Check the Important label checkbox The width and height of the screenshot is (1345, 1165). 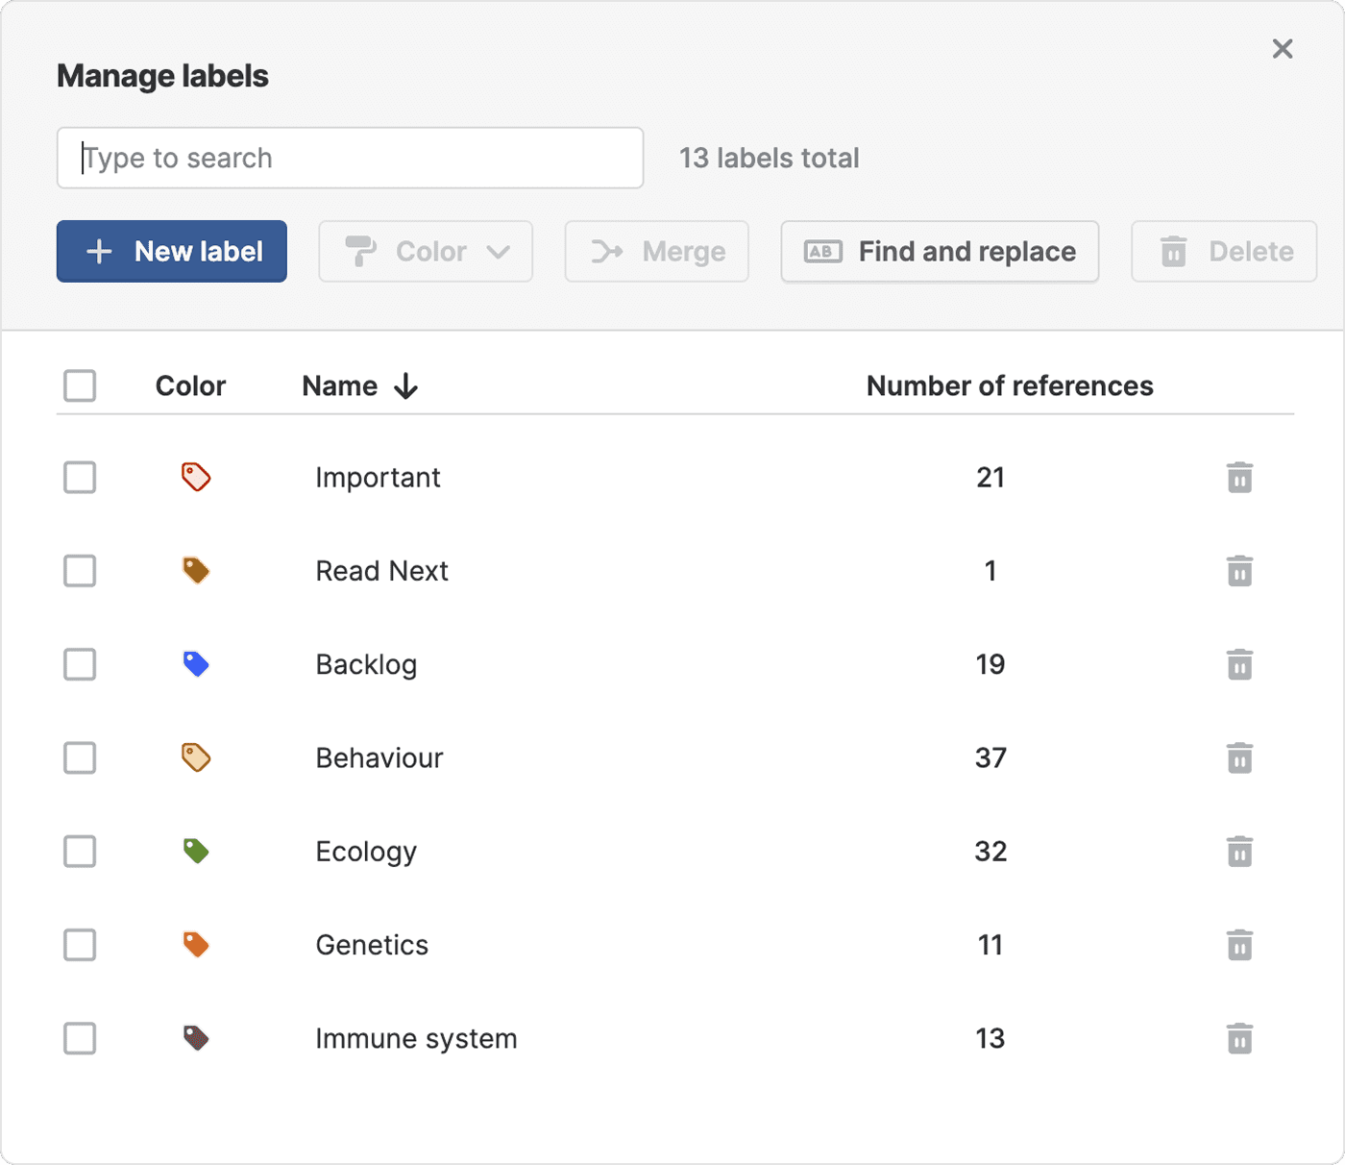80,477
